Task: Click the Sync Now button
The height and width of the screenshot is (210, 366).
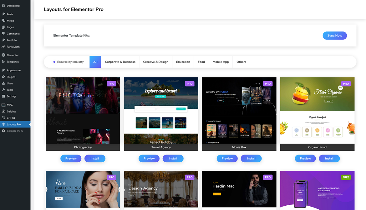Action: [x=335, y=36]
